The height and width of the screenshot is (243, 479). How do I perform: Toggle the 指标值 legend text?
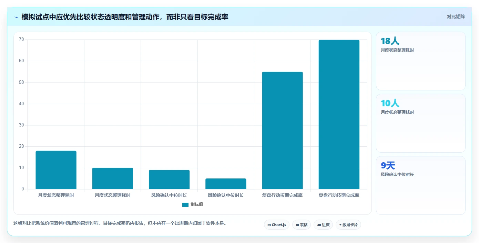(197, 205)
